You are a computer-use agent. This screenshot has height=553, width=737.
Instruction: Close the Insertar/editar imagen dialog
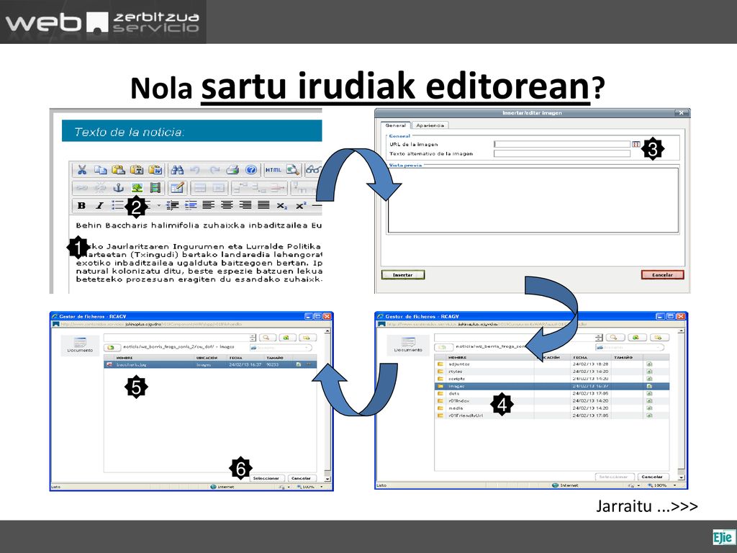pos(681,113)
